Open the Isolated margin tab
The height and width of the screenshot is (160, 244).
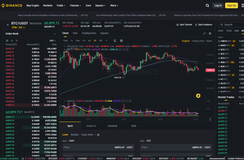coord(113,126)
